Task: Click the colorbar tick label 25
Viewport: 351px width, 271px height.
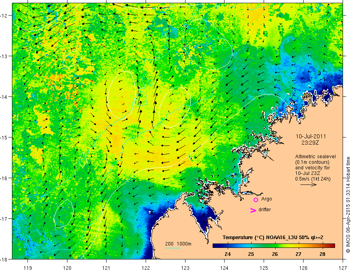Action: click(251, 254)
